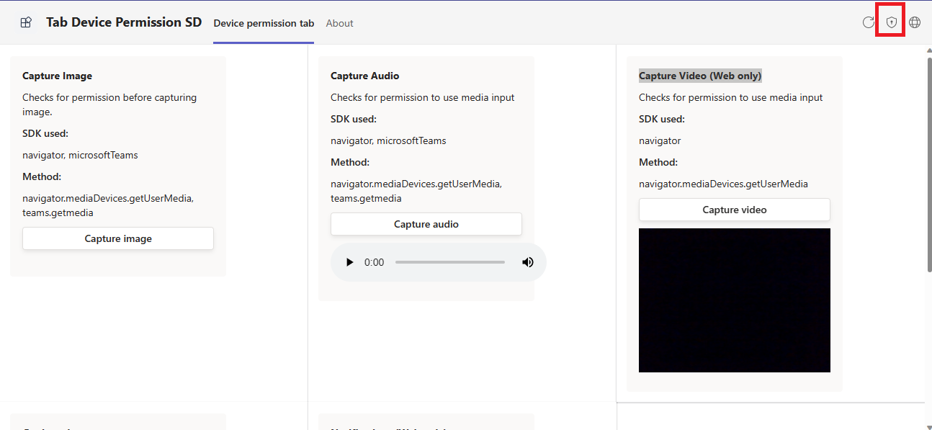This screenshot has width=932, height=430.
Task: Click the speaker volume icon
Action: tap(528, 262)
